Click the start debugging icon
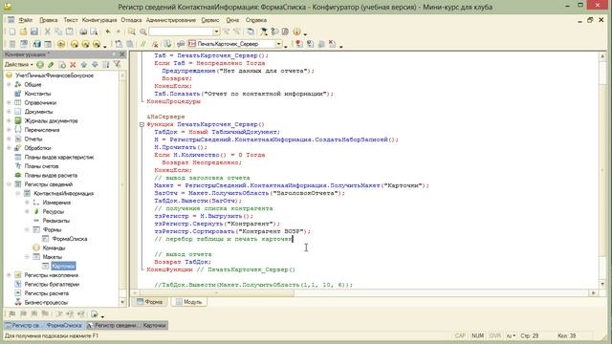 pyautogui.click(x=61, y=44)
